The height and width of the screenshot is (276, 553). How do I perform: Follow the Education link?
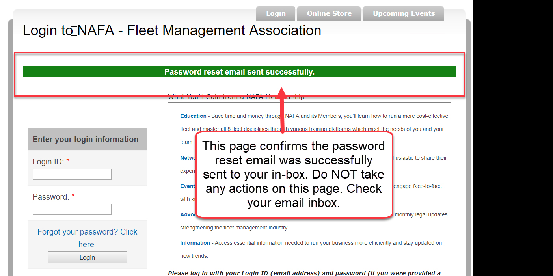[193, 116]
